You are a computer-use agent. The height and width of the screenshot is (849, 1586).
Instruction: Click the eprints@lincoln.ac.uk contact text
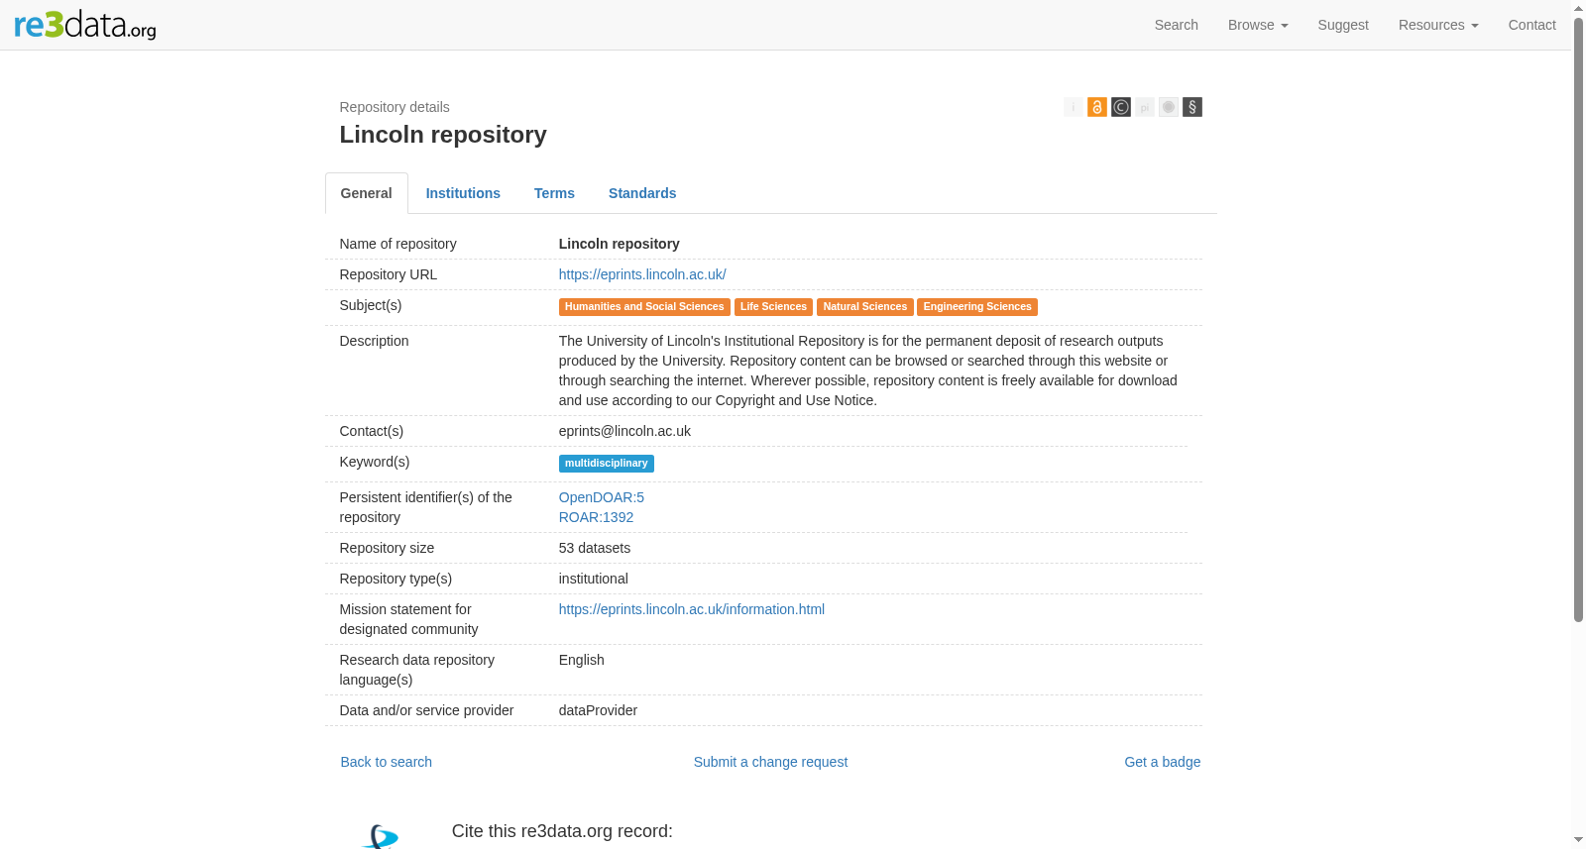[x=624, y=431]
